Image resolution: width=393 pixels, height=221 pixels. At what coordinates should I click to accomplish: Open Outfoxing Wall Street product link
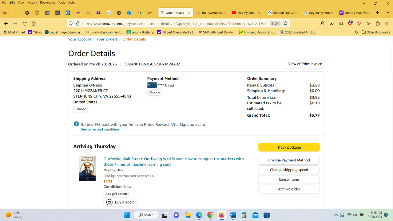(x=174, y=162)
